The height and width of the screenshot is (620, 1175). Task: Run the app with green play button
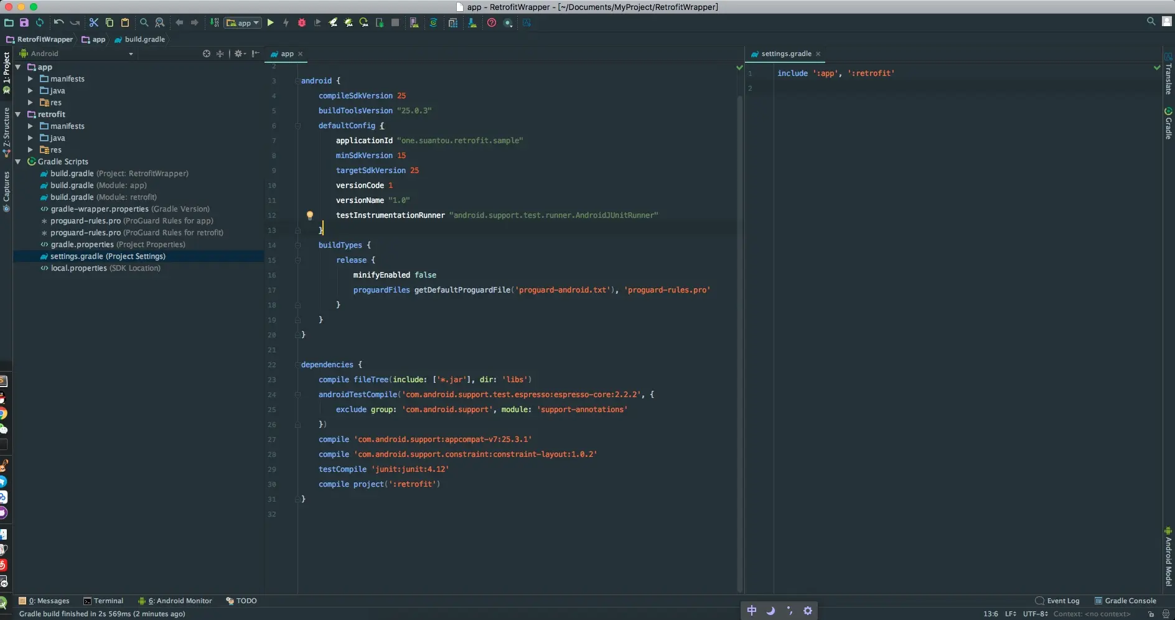pyautogui.click(x=270, y=23)
